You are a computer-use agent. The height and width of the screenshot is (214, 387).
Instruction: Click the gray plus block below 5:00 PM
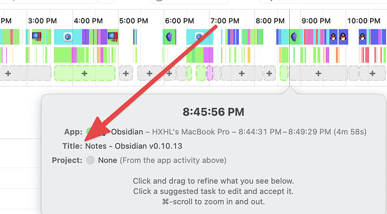[x=126, y=73]
